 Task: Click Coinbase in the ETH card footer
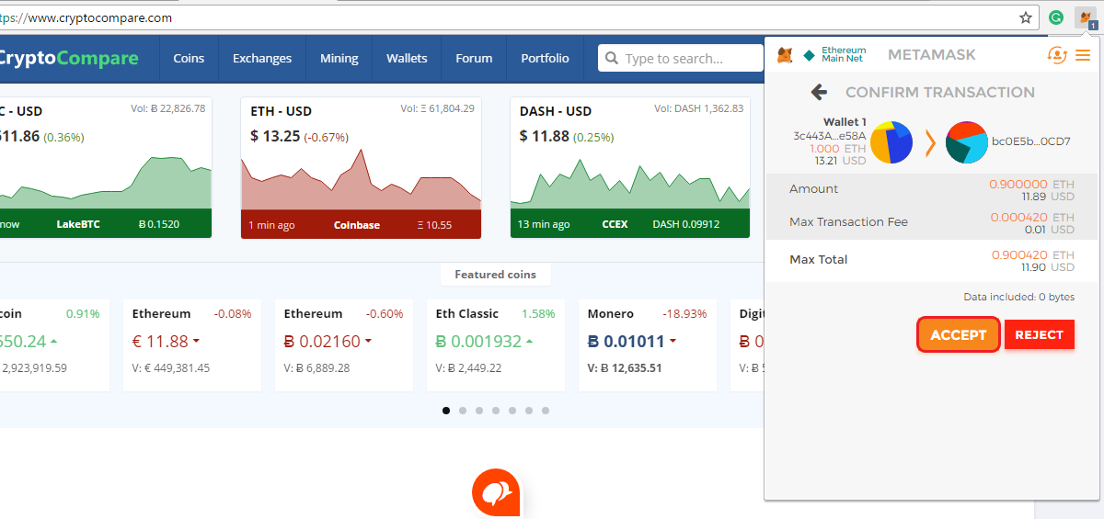[357, 224]
